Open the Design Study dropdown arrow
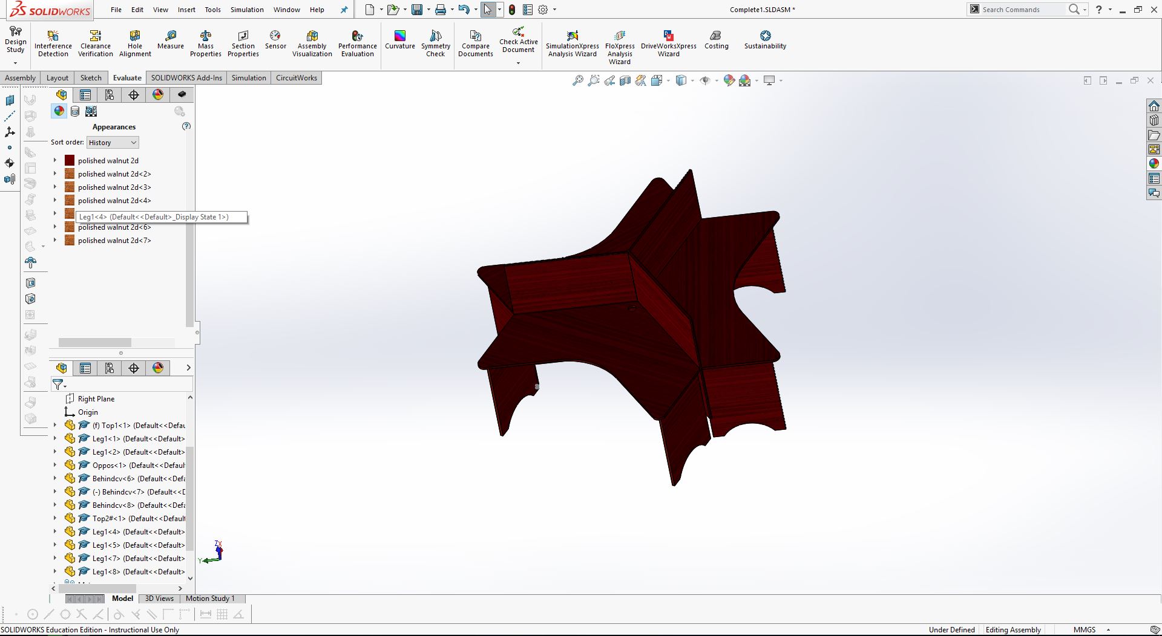This screenshot has width=1162, height=636. click(16, 63)
